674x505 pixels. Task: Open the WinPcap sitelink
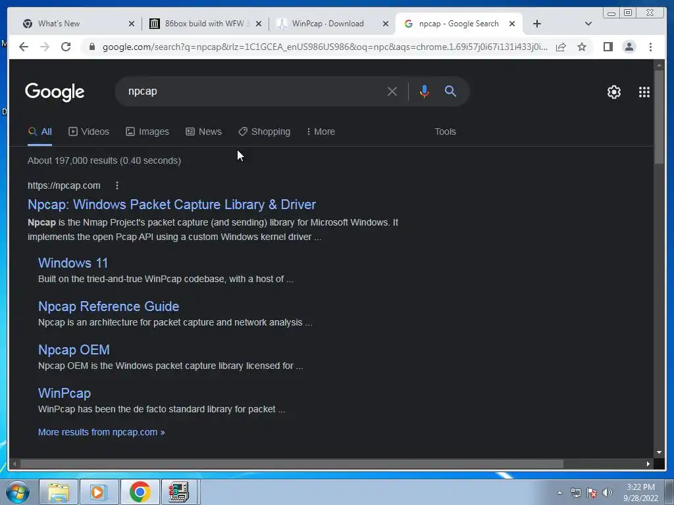[65, 393]
